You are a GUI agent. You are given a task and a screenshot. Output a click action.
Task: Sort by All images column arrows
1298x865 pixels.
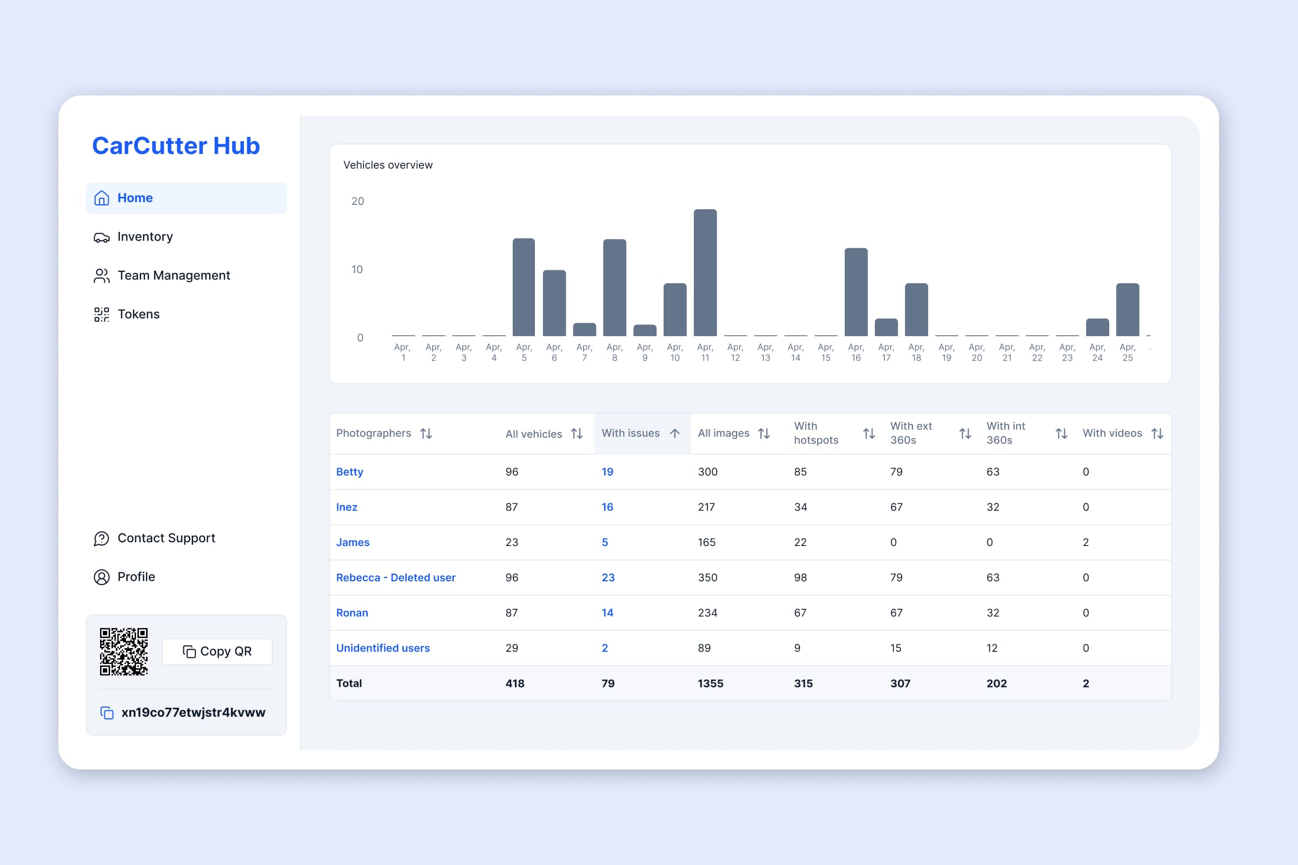tap(764, 434)
